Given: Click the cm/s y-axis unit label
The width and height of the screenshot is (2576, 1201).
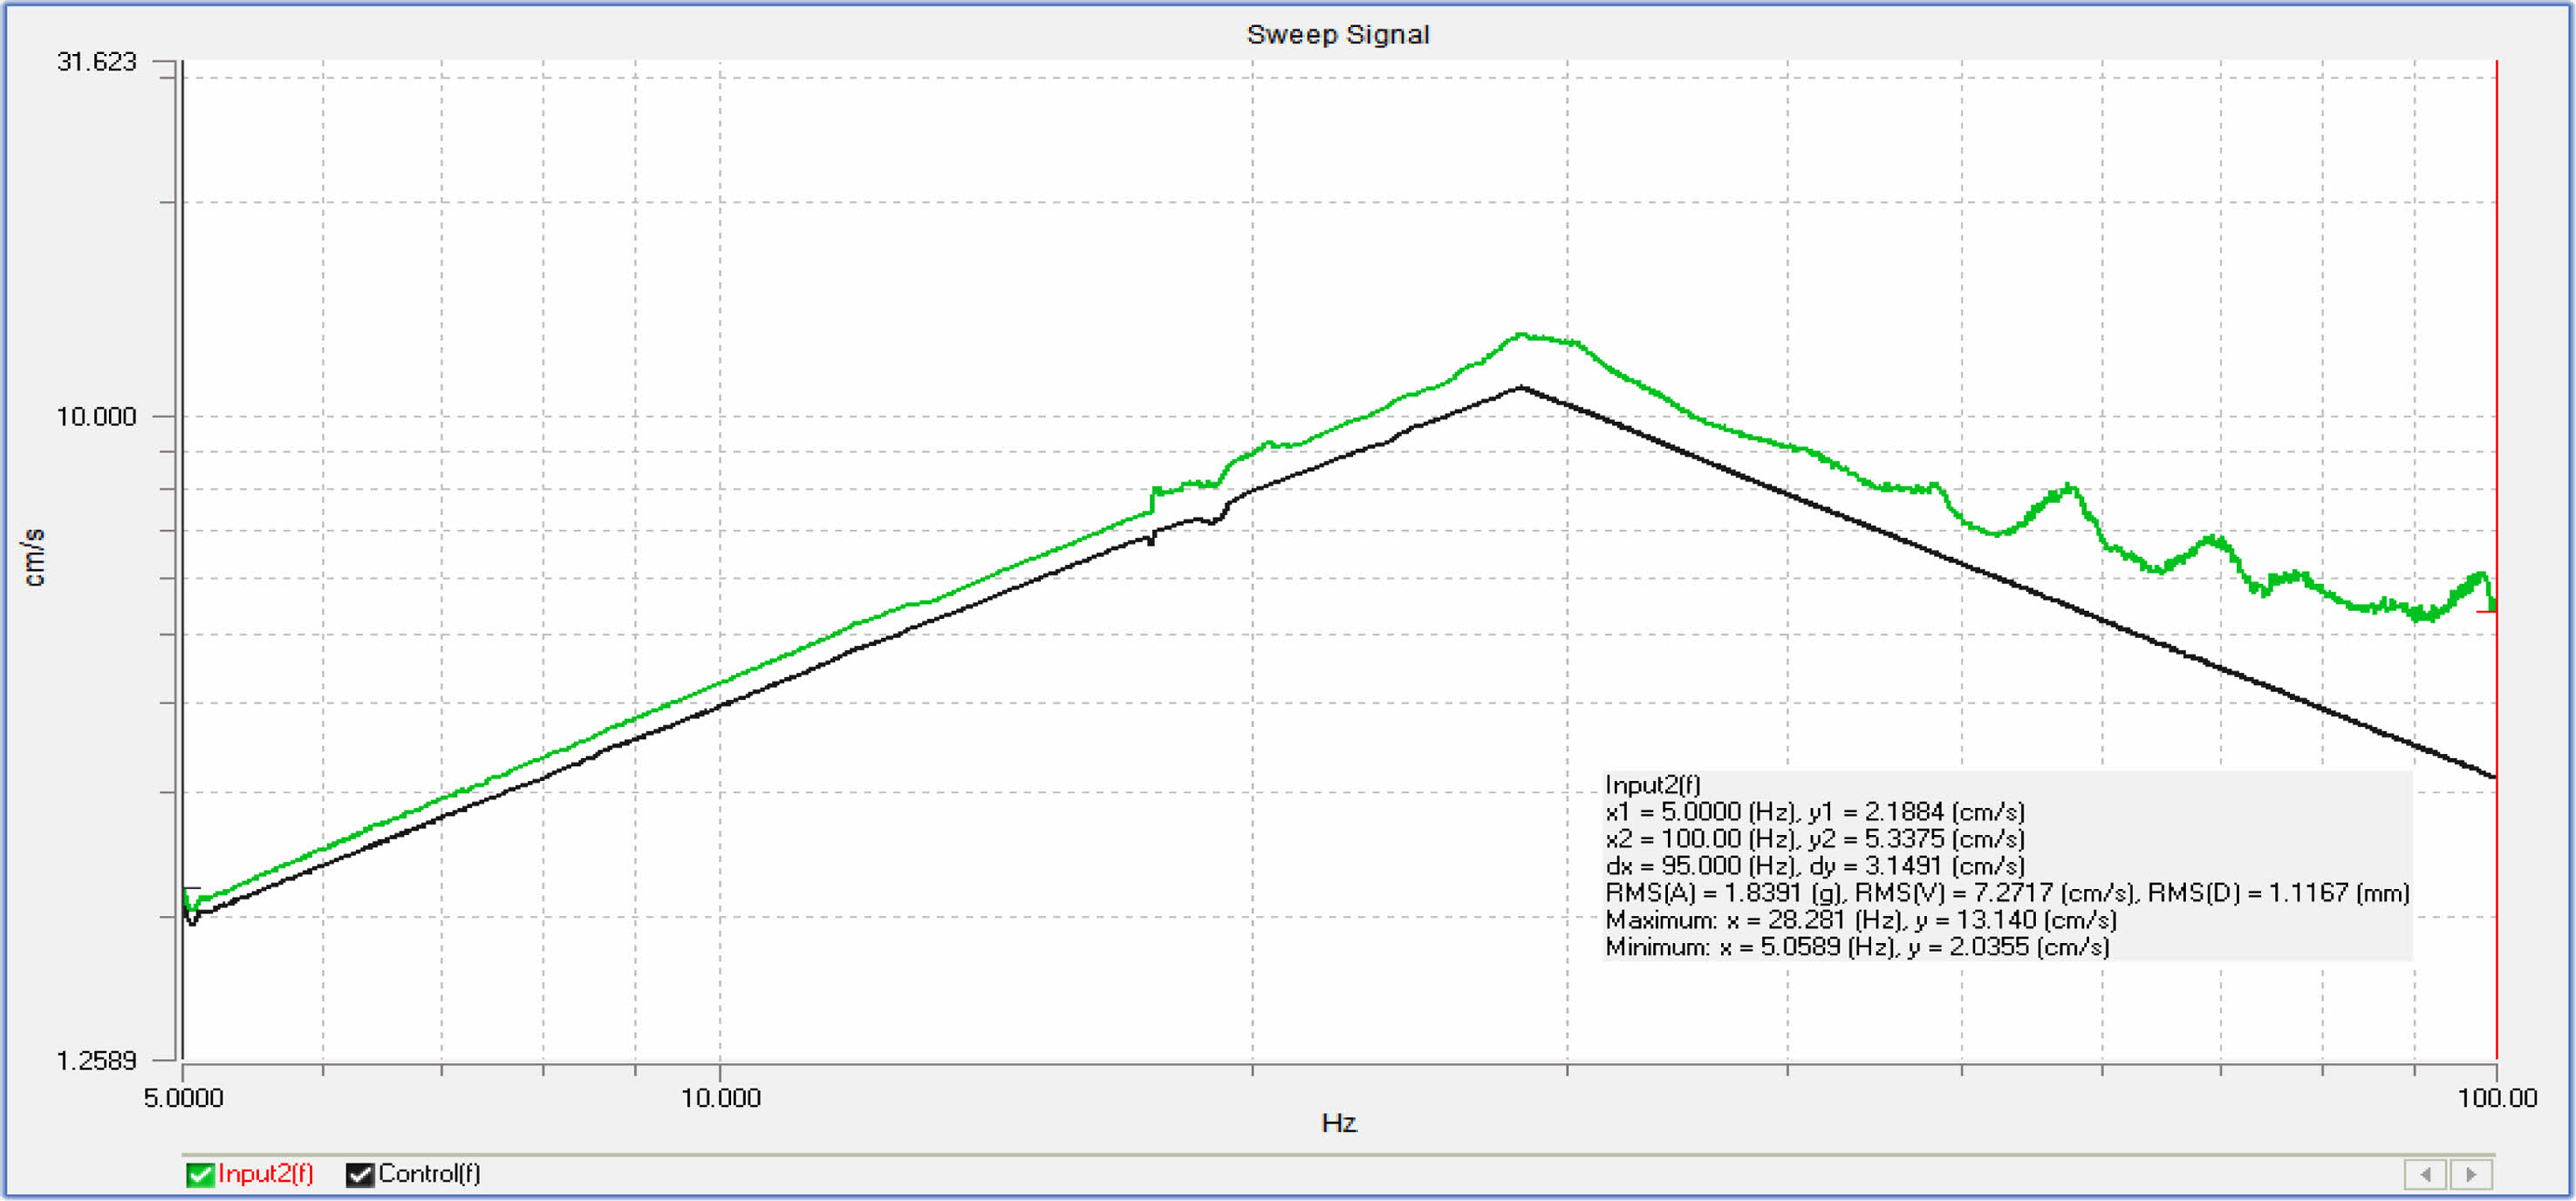Looking at the screenshot, I should (33, 558).
